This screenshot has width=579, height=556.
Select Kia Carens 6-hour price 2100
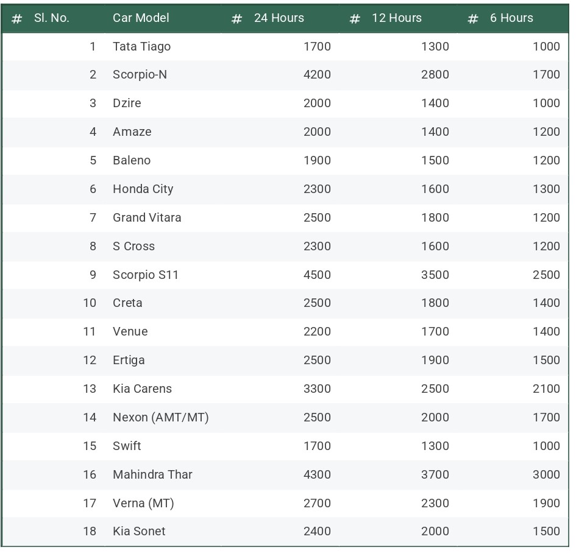point(546,389)
